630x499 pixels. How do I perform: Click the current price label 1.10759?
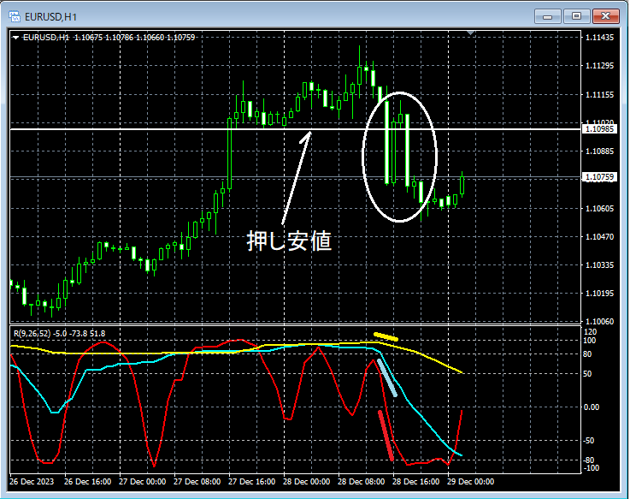599,177
